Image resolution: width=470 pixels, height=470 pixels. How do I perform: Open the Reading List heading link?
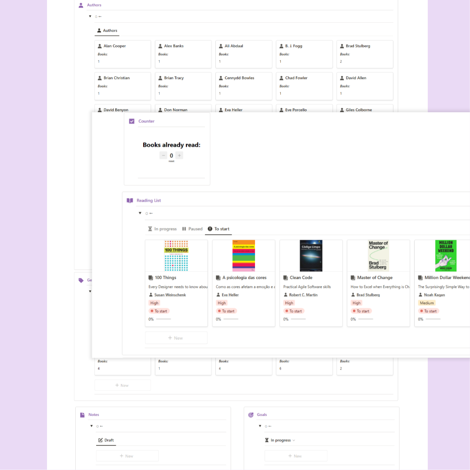click(149, 201)
